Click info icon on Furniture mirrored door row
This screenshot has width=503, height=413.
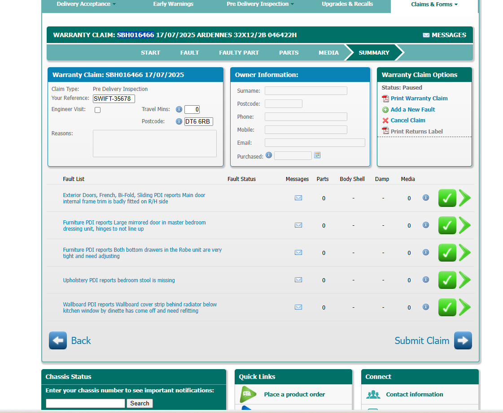pyautogui.click(x=426, y=225)
